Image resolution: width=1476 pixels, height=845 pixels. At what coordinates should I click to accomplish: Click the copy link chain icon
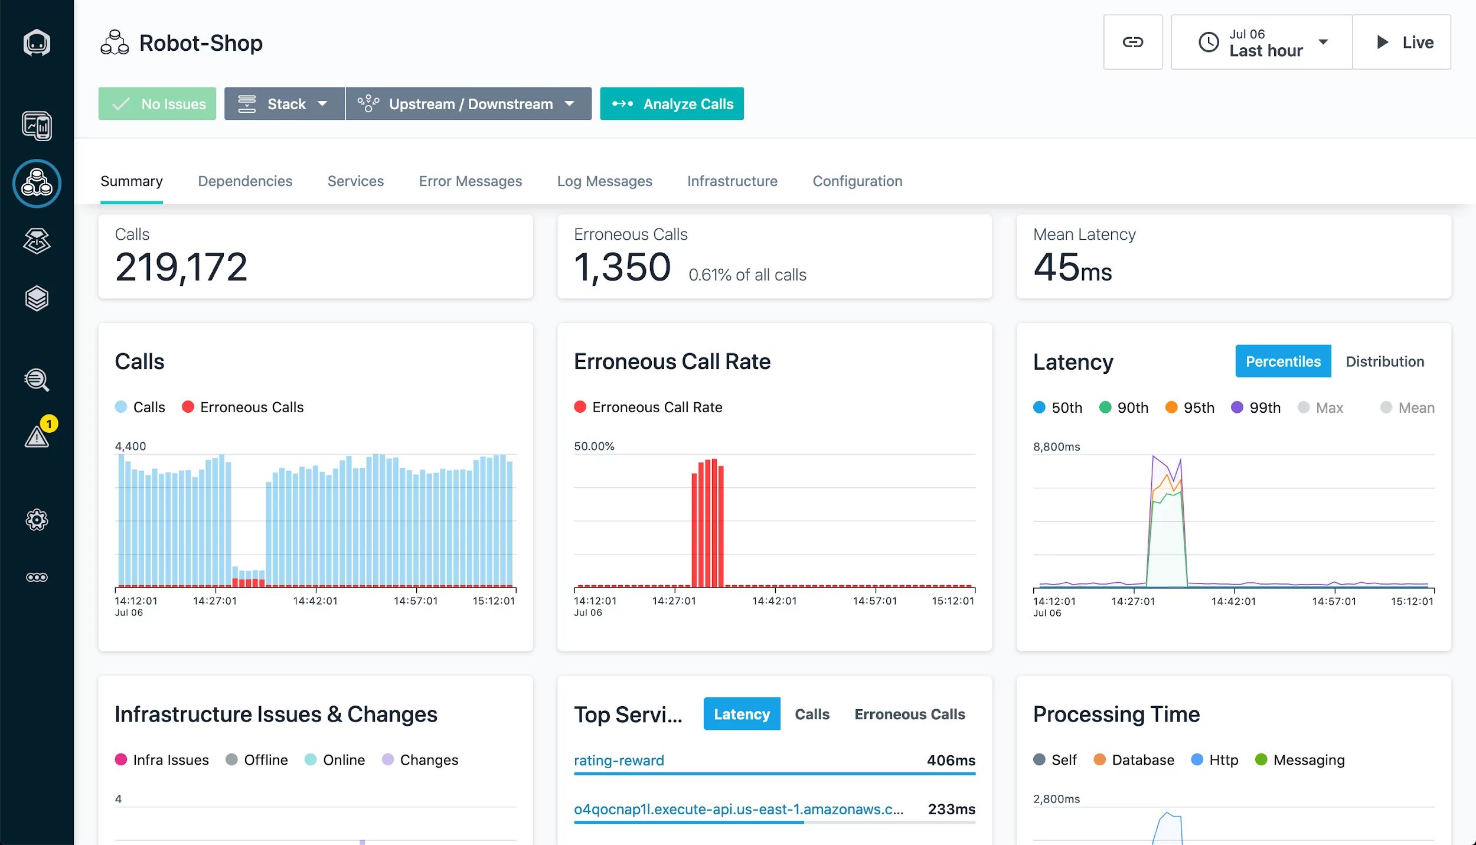pyautogui.click(x=1132, y=42)
